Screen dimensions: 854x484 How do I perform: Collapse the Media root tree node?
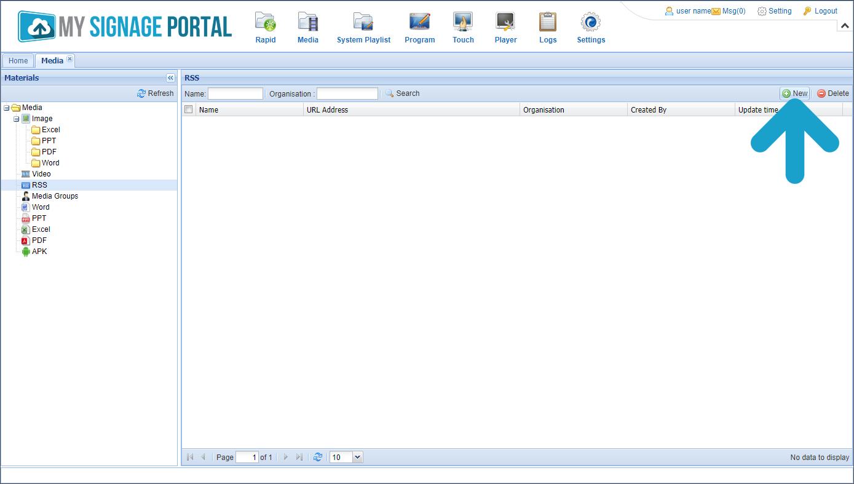6,108
